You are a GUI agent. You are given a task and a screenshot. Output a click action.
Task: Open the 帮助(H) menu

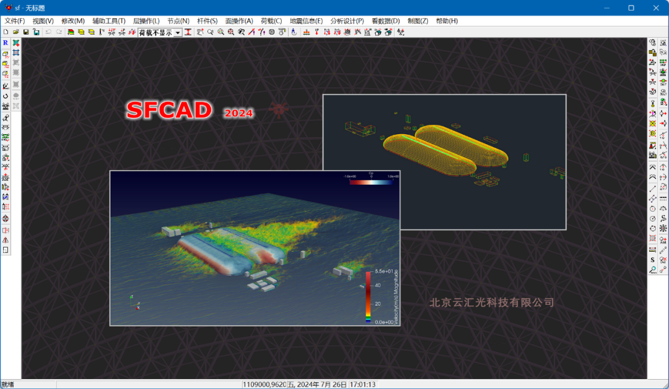447,21
